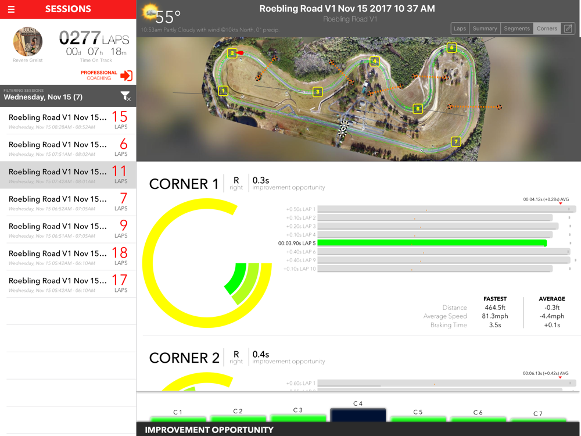Open the Segments tab

coord(517,28)
